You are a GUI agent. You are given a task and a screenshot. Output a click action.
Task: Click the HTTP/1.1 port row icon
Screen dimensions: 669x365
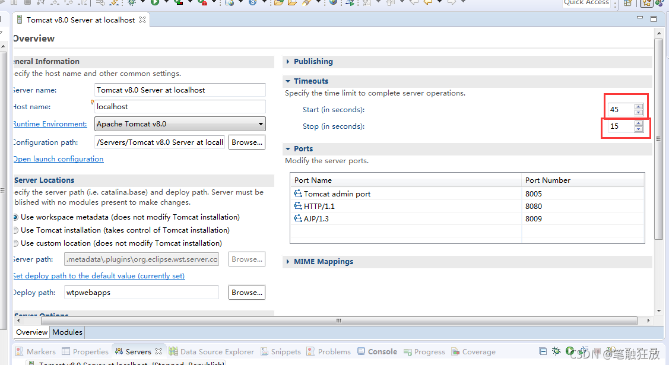(298, 206)
